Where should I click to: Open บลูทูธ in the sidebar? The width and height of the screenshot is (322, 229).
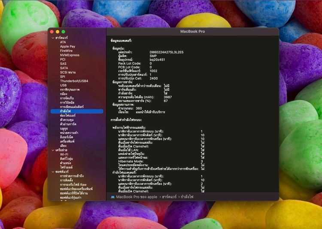coord(64,128)
